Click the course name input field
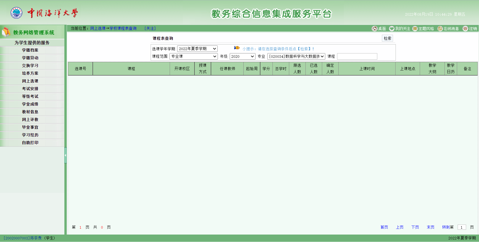 pyautogui.click(x=357, y=57)
